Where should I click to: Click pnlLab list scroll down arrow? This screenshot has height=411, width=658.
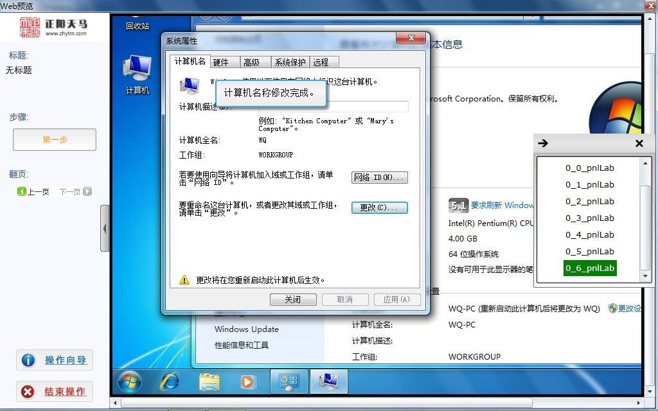(645, 276)
